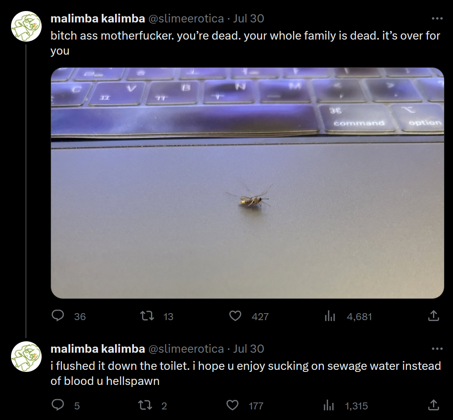Like the first tweet with 427 likes
The image size is (453, 420).
(x=235, y=316)
